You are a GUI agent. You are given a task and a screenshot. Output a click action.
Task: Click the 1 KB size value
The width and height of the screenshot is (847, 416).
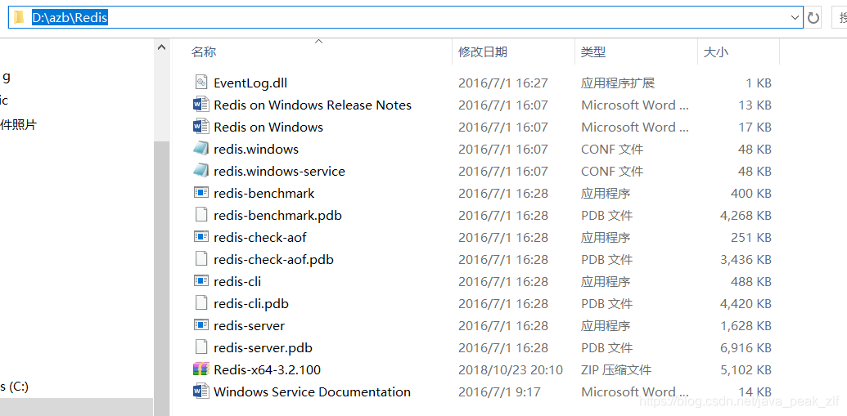pyautogui.click(x=759, y=83)
